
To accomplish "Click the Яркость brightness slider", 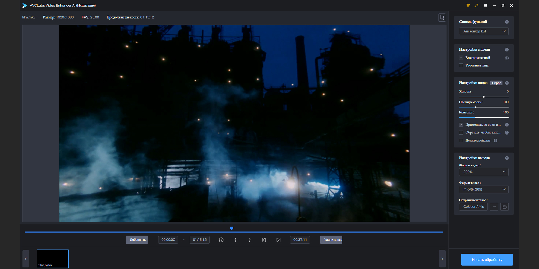I will coord(484,97).
